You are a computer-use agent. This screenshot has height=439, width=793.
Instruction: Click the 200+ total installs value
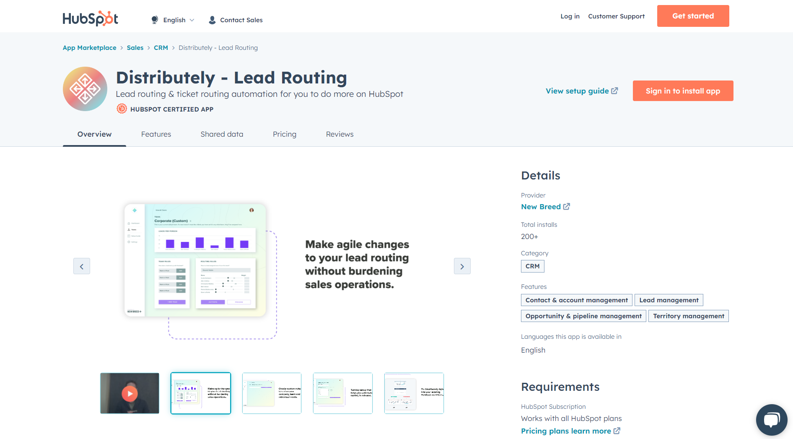[529, 236]
